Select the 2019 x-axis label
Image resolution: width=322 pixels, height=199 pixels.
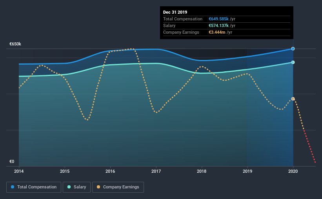(247, 171)
